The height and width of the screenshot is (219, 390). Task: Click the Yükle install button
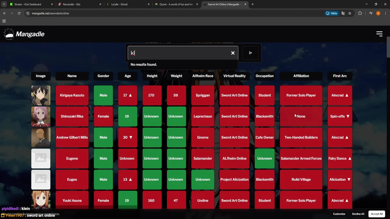click(x=331, y=13)
